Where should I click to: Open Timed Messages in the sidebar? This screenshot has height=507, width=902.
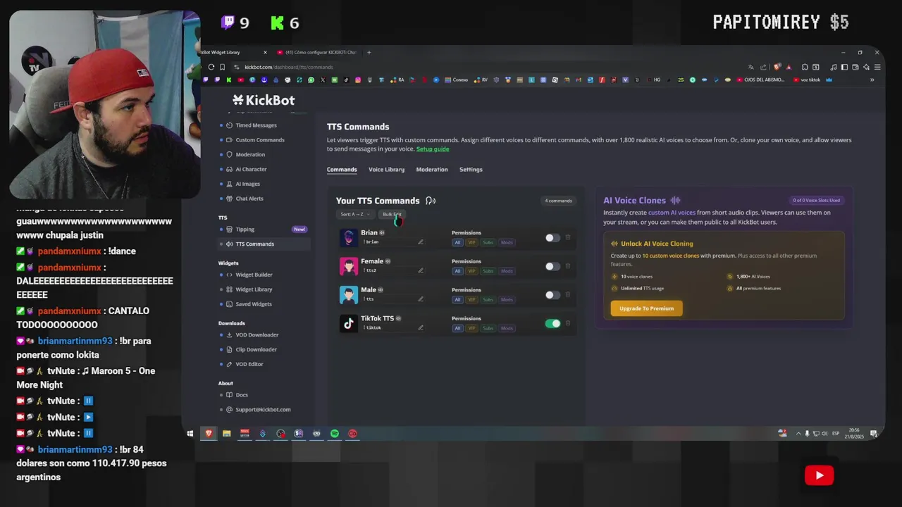(257, 125)
